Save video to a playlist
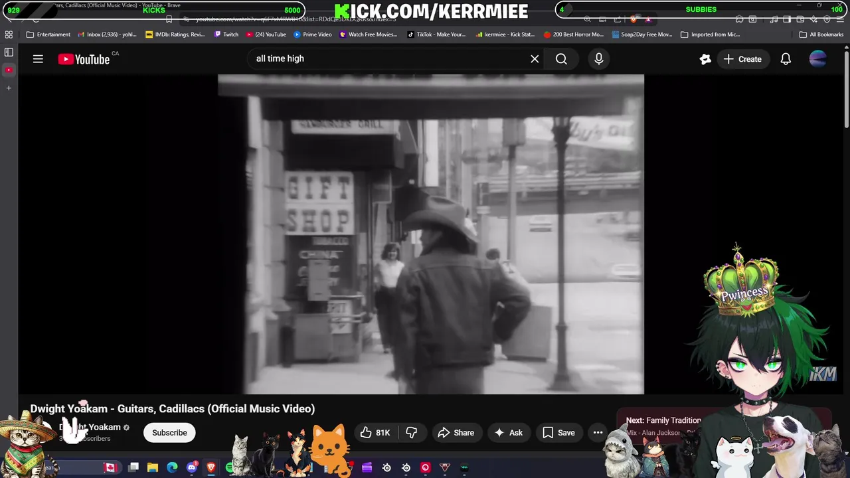Screen dimensions: 850x478 pyautogui.click(x=558, y=432)
